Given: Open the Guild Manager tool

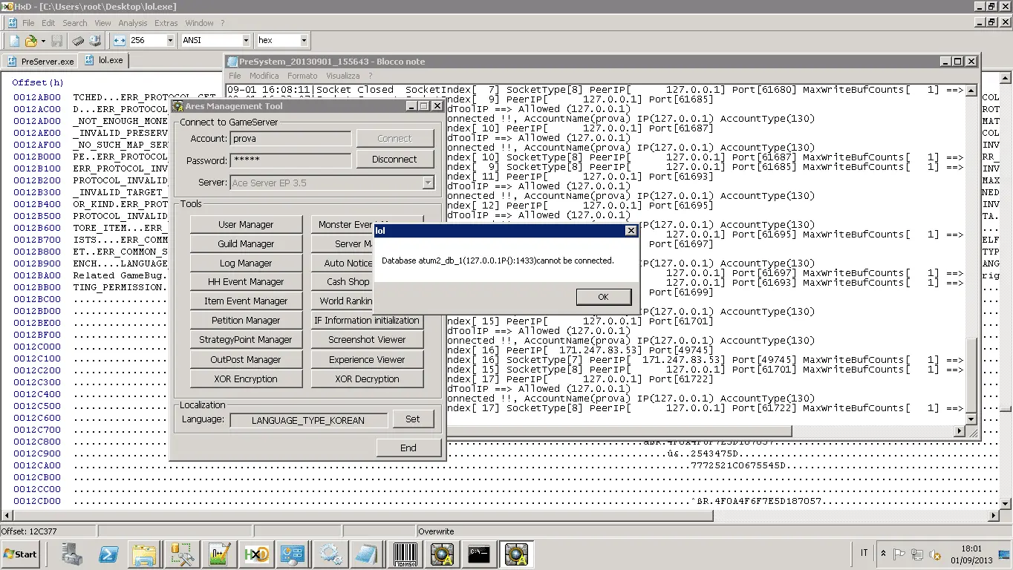Looking at the screenshot, I should coord(246,243).
